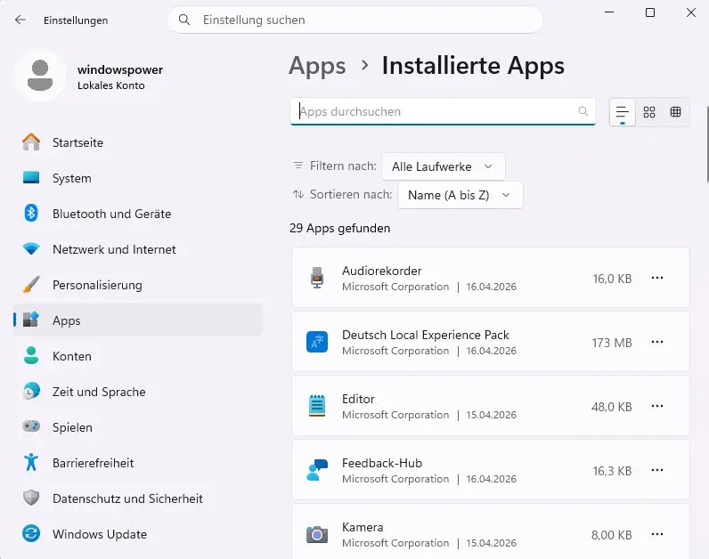Click the 48,0 KB size value

(611, 407)
